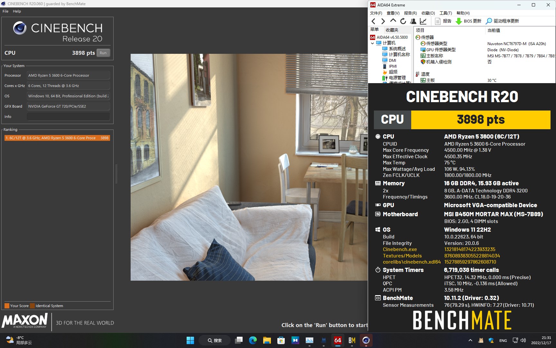Click the GFX Board field in Cinebench
Image resolution: width=556 pixels, height=348 pixels.
(68, 106)
